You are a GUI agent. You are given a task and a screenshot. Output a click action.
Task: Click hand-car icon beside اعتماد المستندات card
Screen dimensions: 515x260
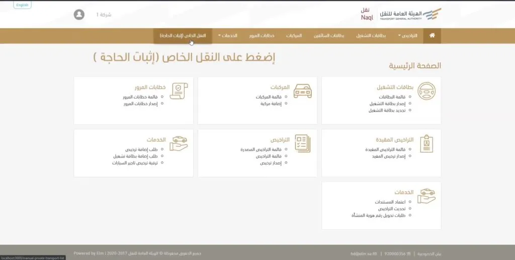pyautogui.click(x=426, y=196)
